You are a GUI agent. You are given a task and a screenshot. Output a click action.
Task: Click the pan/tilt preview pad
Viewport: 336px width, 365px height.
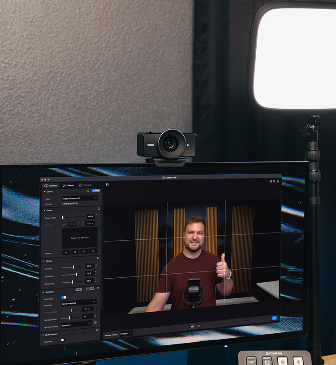point(79,238)
